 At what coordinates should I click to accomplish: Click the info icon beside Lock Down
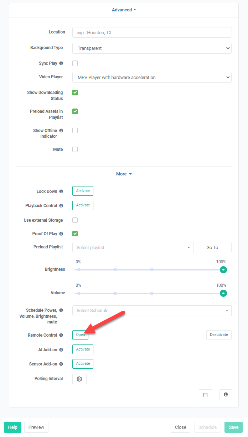(x=61, y=191)
